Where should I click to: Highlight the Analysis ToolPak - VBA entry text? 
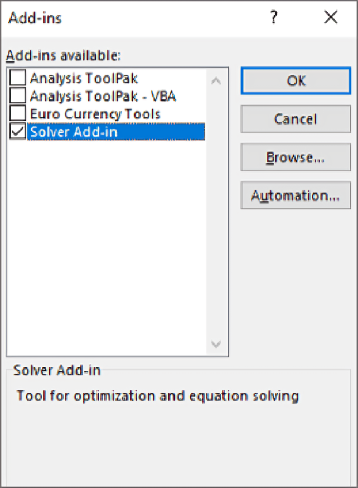[x=103, y=96]
